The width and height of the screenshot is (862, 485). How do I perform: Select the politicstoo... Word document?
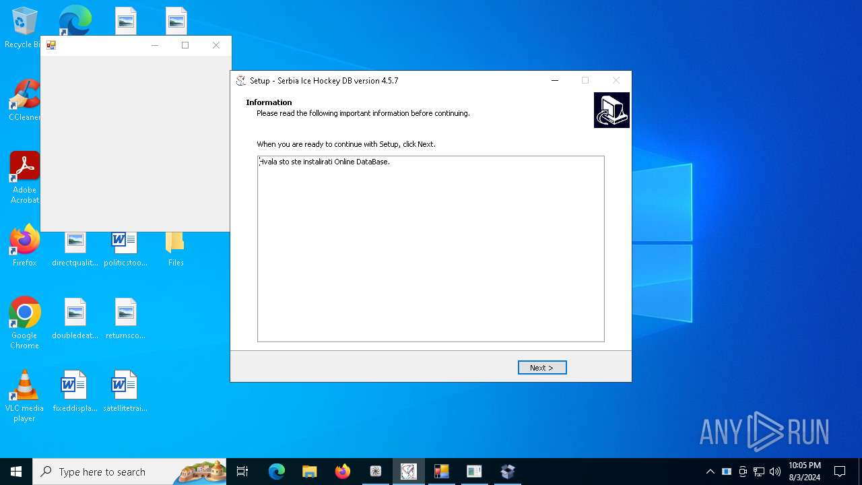click(125, 249)
